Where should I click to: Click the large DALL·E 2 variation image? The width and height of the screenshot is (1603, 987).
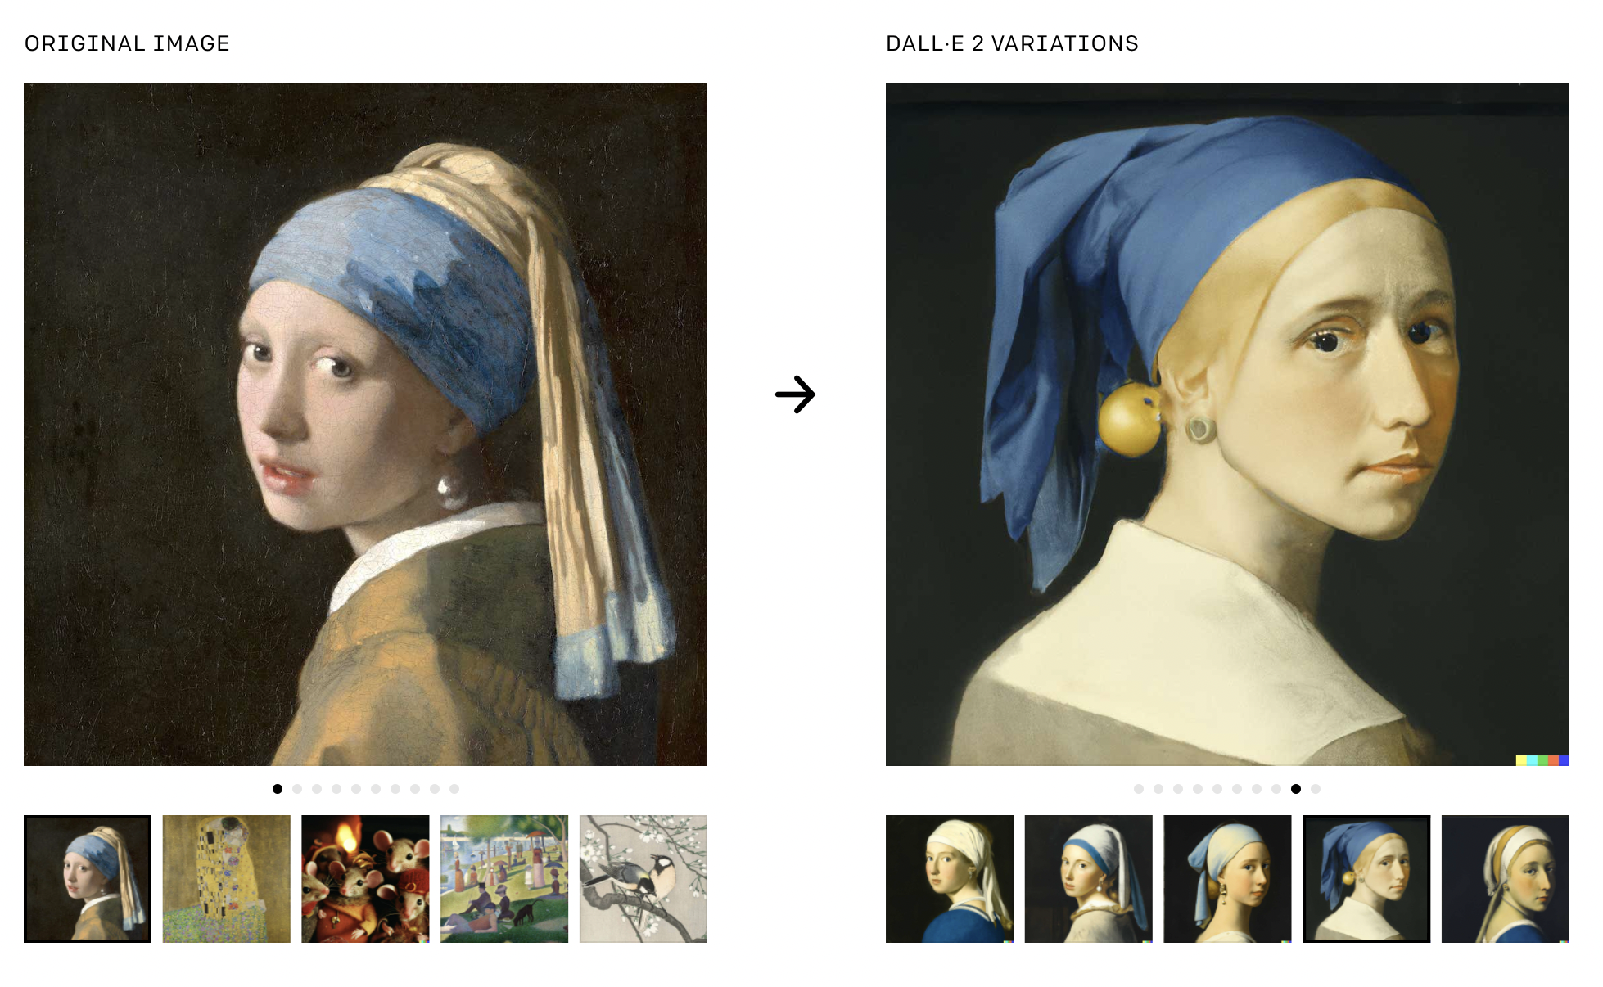point(1227,424)
